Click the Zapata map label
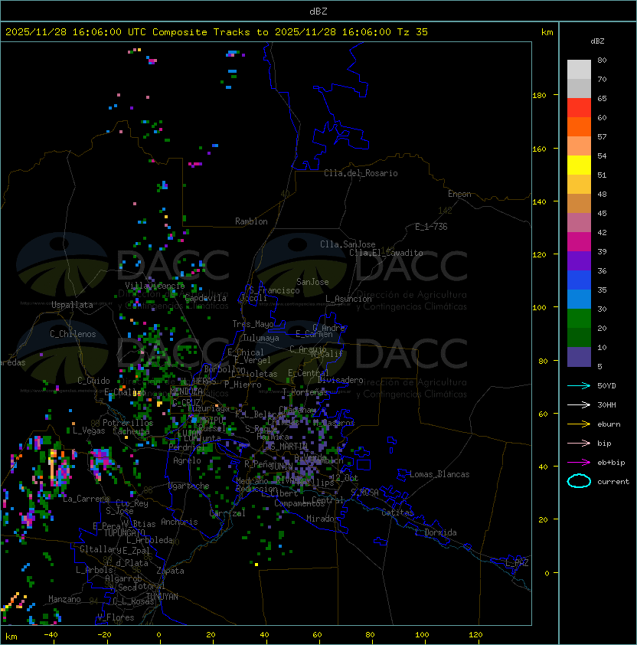The image size is (637, 645). 170,571
